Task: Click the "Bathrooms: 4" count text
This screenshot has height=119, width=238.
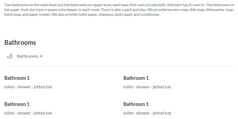Action: click(x=30, y=56)
